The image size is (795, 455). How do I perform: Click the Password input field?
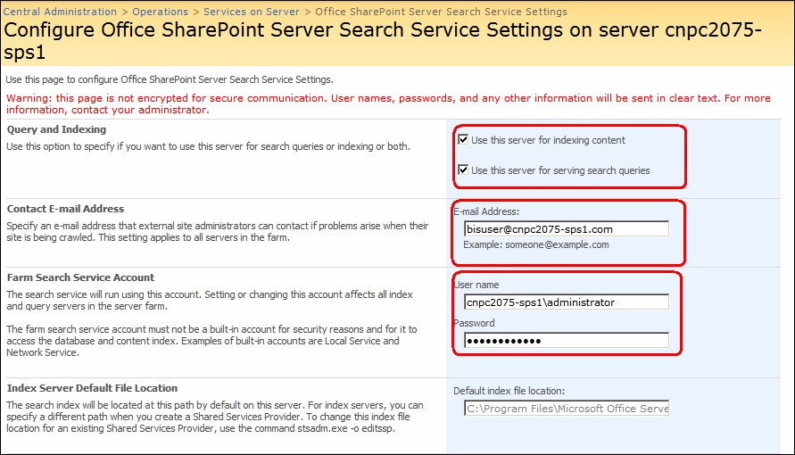point(567,341)
